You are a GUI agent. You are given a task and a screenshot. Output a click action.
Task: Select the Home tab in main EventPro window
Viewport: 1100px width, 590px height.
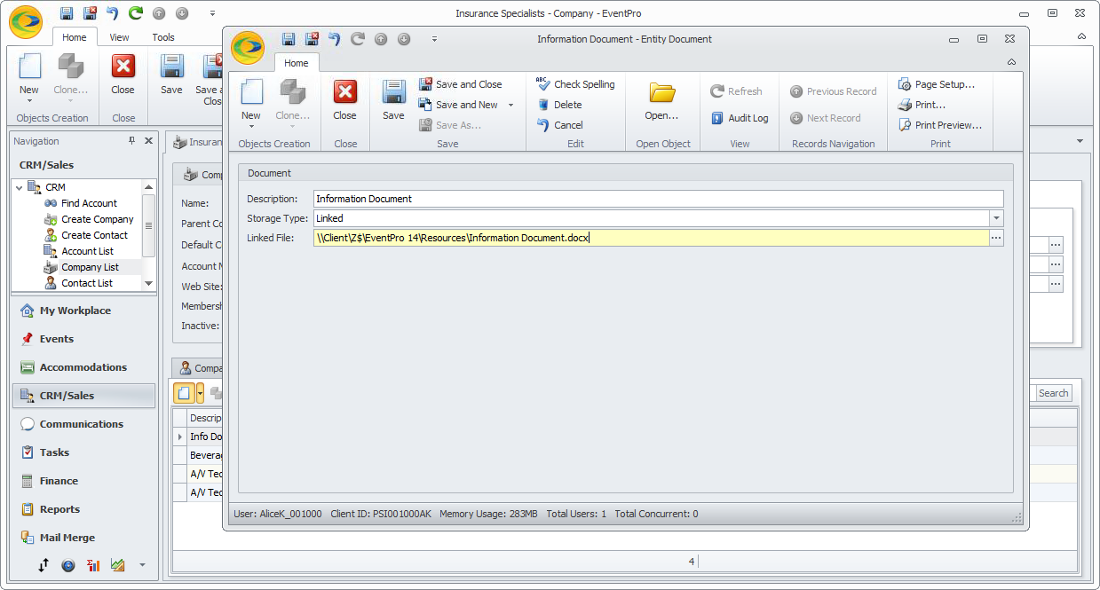point(75,37)
